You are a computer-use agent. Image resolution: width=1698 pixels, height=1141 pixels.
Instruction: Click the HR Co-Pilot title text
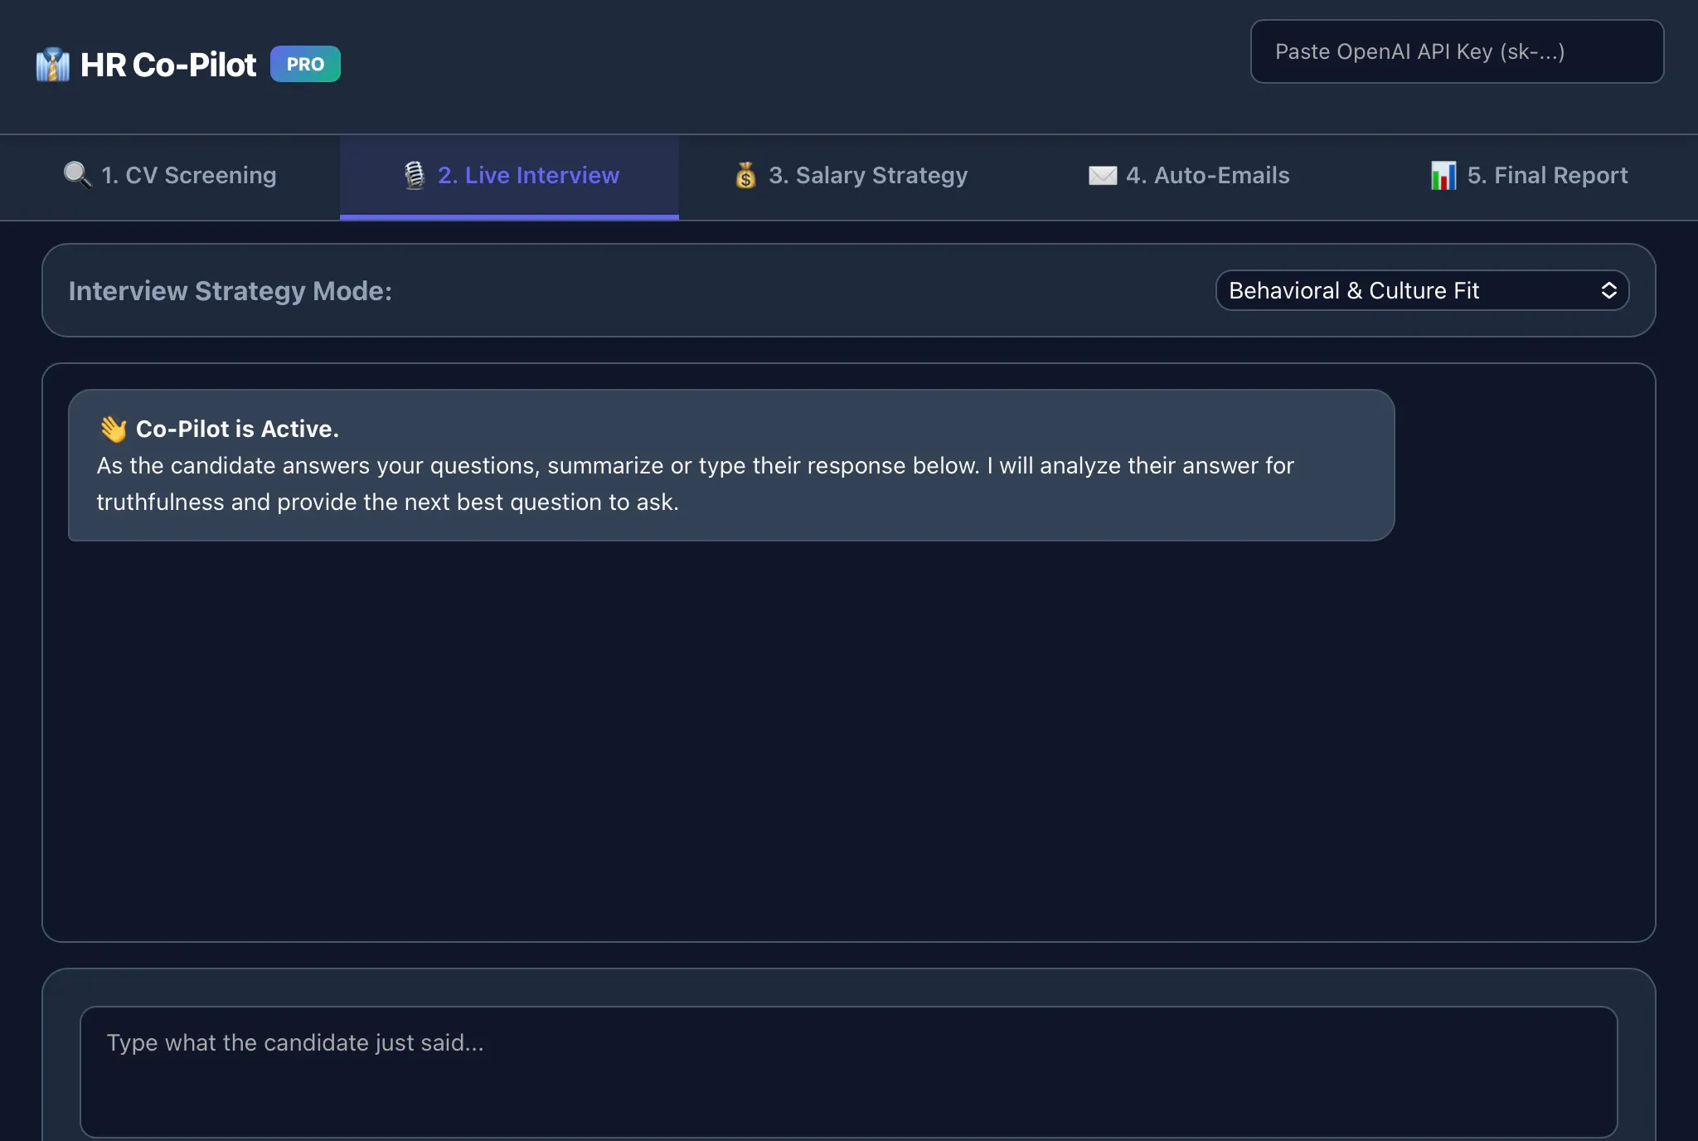click(x=168, y=65)
